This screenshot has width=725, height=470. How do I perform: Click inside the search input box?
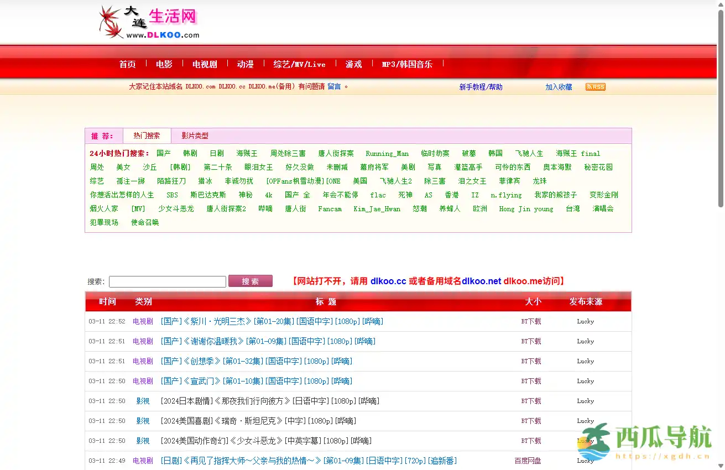[167, 281]
